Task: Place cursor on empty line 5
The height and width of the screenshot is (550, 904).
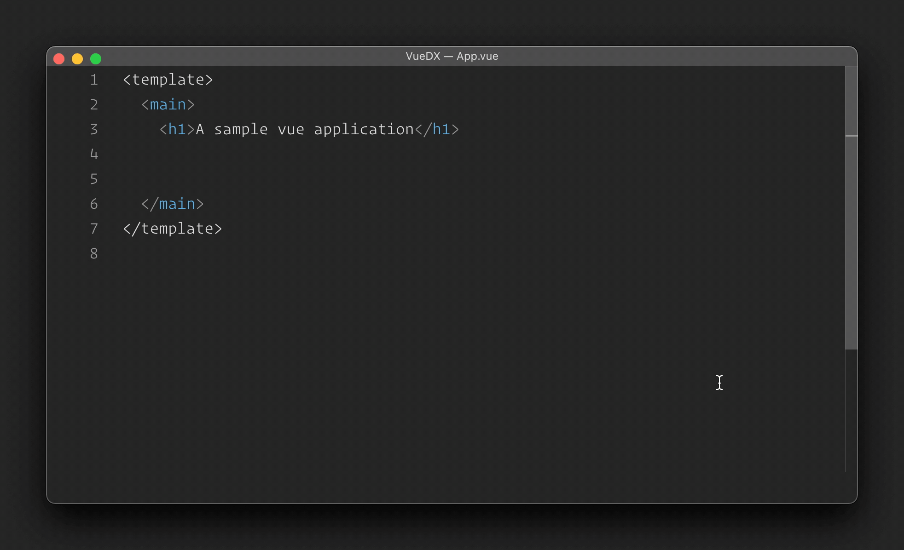Action: [x=276, y=179]
